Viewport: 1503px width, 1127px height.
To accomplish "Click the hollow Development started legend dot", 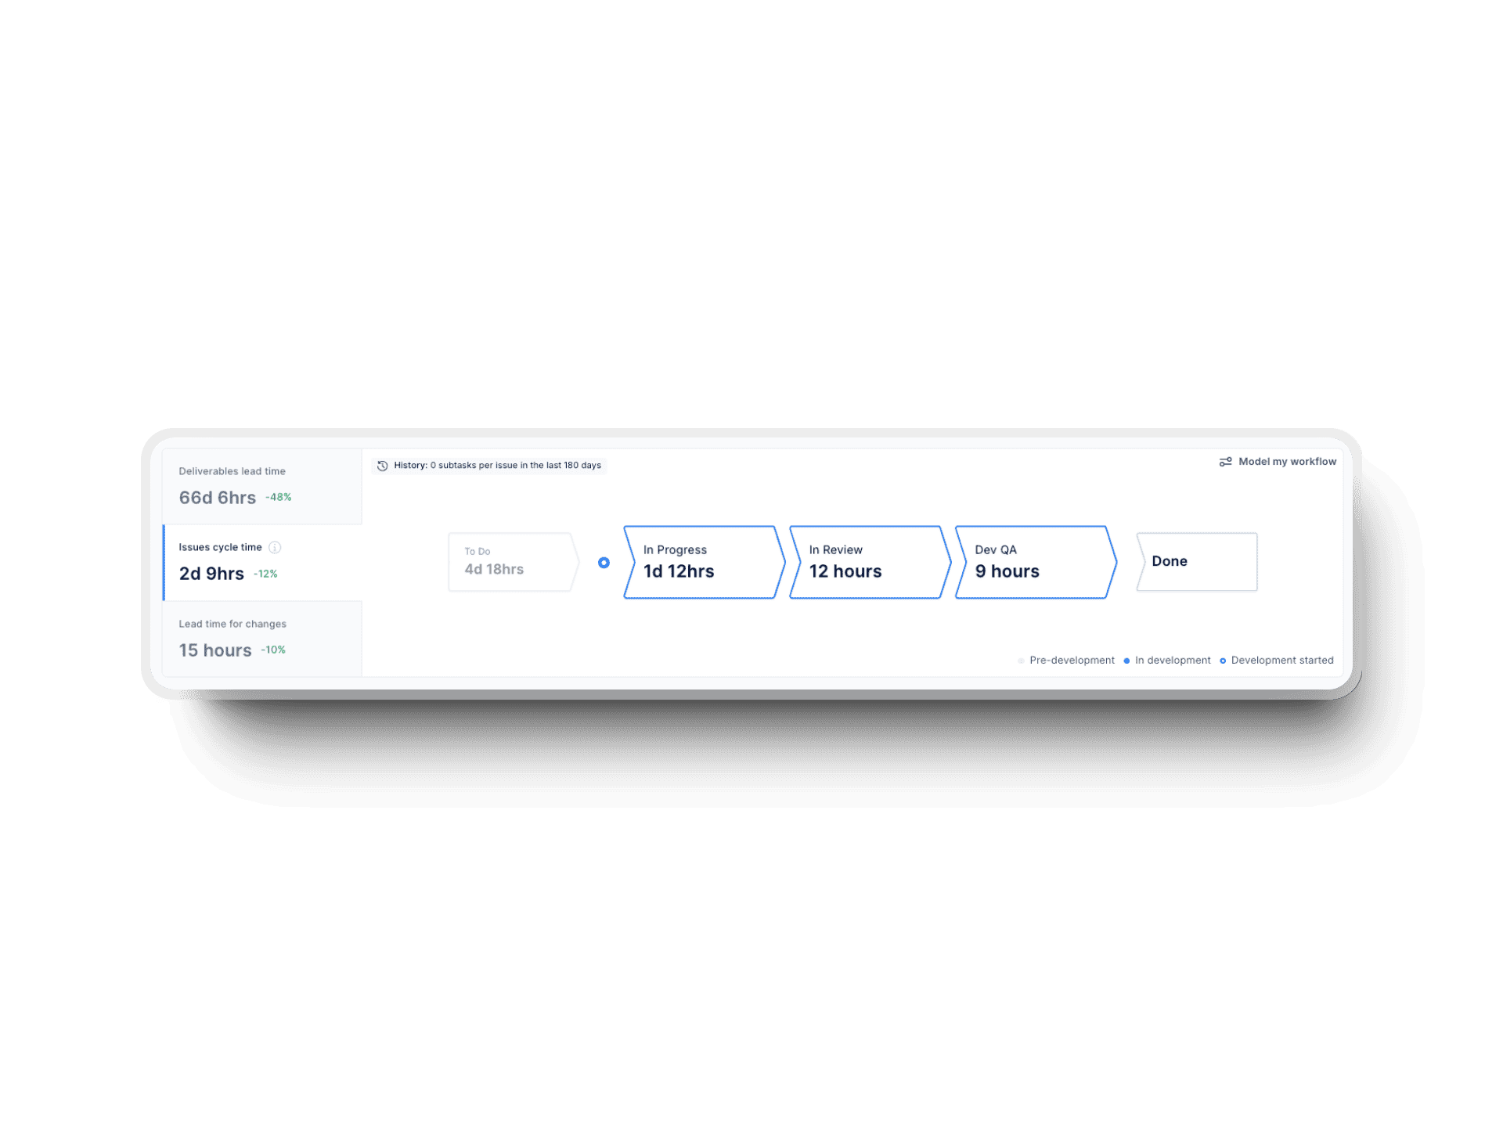I will point(1222,660).
